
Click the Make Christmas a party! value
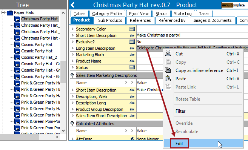(158, 35)
